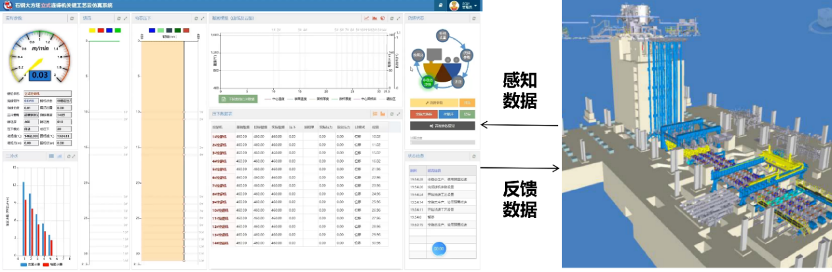Screen dimensions: 832x272
Task: Toggle the yellow legend series in the mold chart
Action: click(x=91, y=30)
